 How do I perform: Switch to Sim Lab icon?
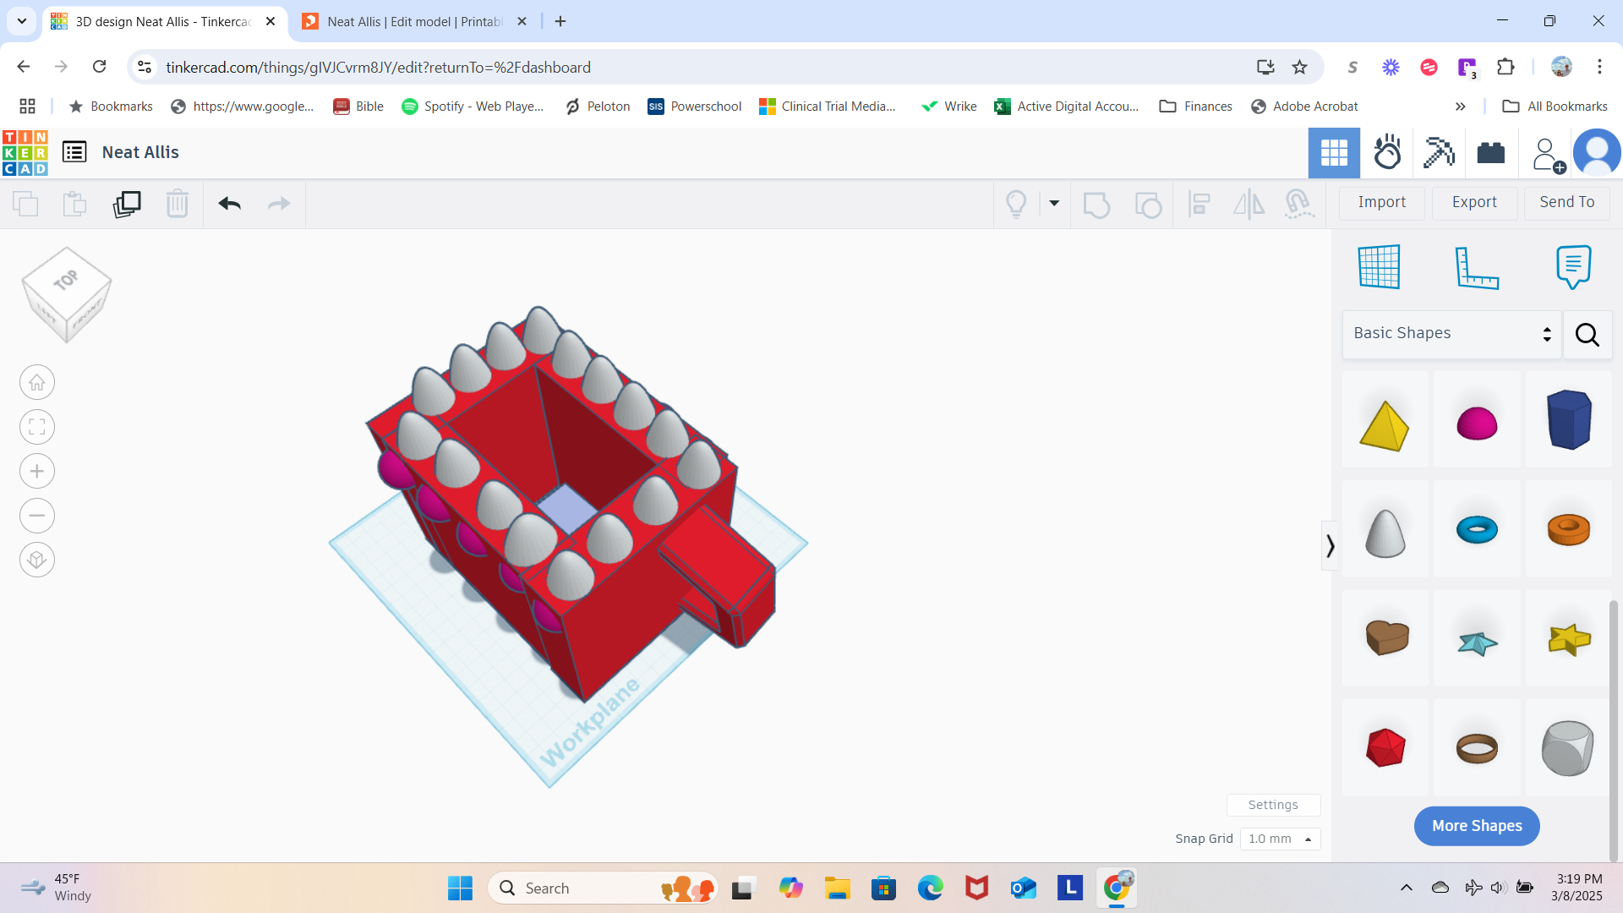point(1387,153)
